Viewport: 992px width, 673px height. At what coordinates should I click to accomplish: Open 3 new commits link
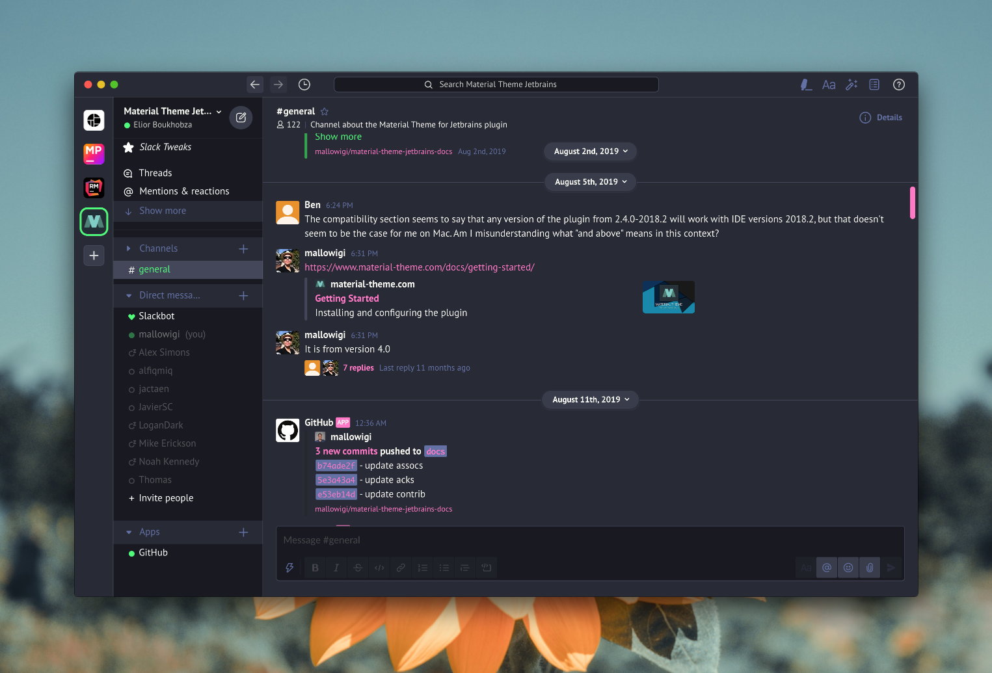click(346, 451)
